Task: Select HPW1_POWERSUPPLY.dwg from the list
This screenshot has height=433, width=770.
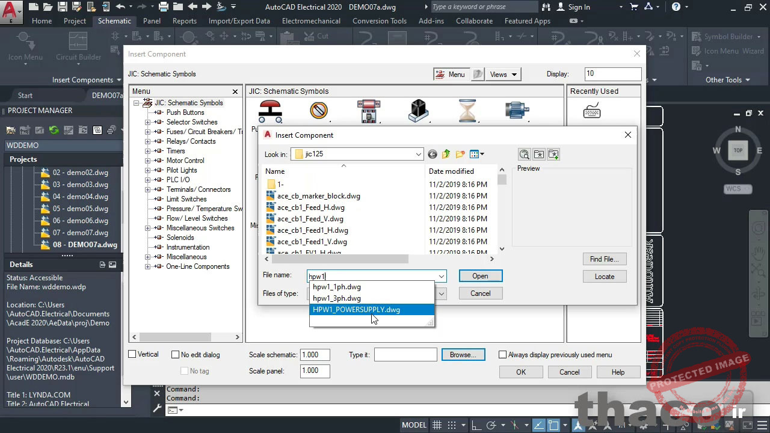Action: tap(356, 309)
